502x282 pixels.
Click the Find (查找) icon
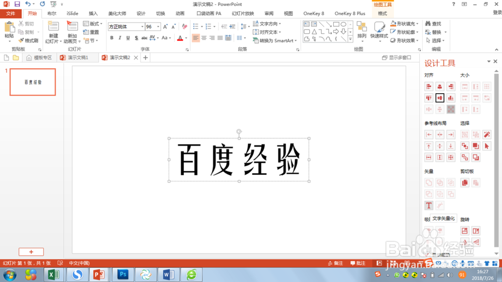pos(433,24)
